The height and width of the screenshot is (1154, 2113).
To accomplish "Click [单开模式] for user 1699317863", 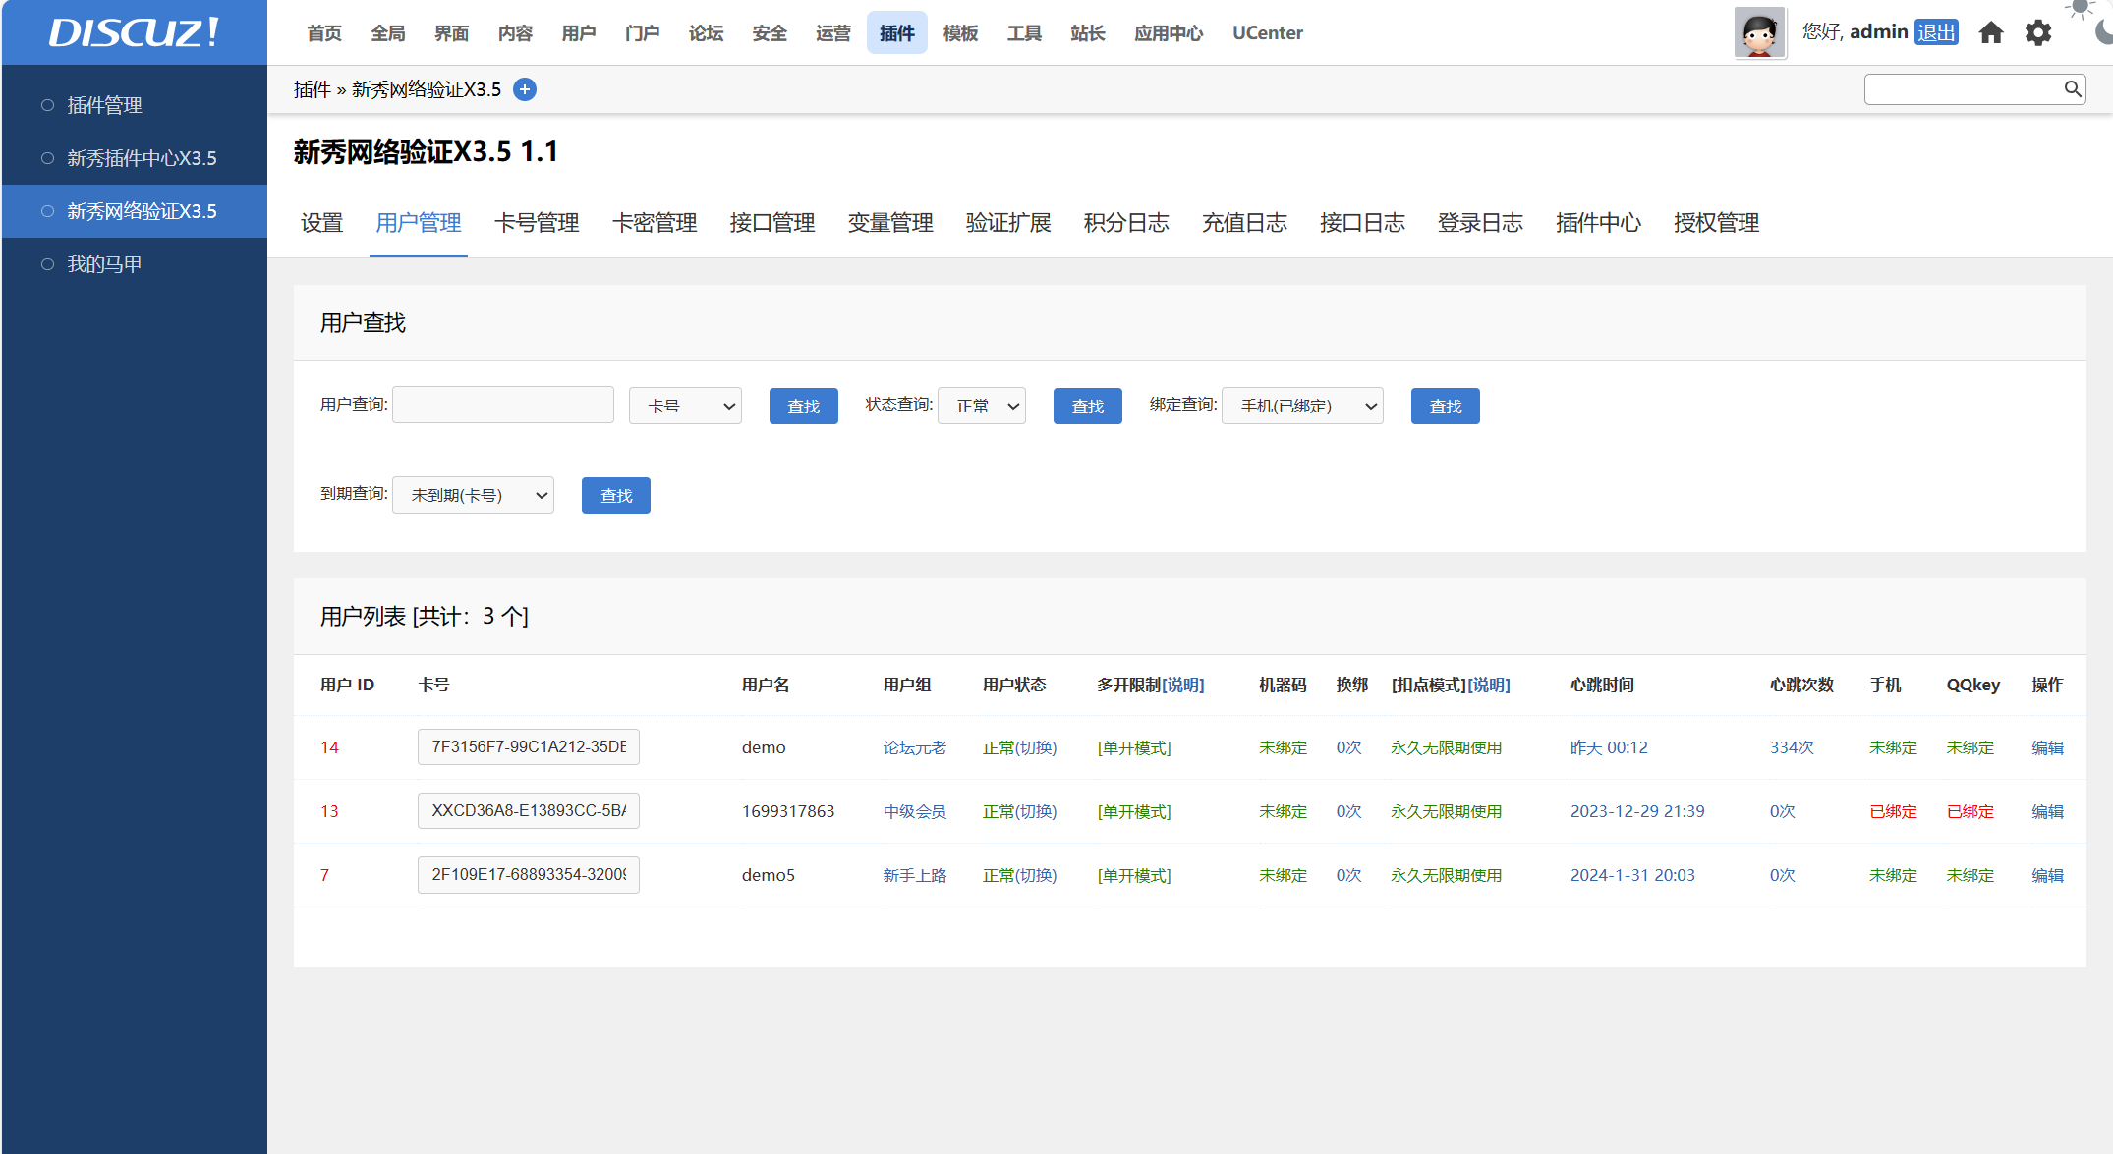I will [x=1134, y=811].
